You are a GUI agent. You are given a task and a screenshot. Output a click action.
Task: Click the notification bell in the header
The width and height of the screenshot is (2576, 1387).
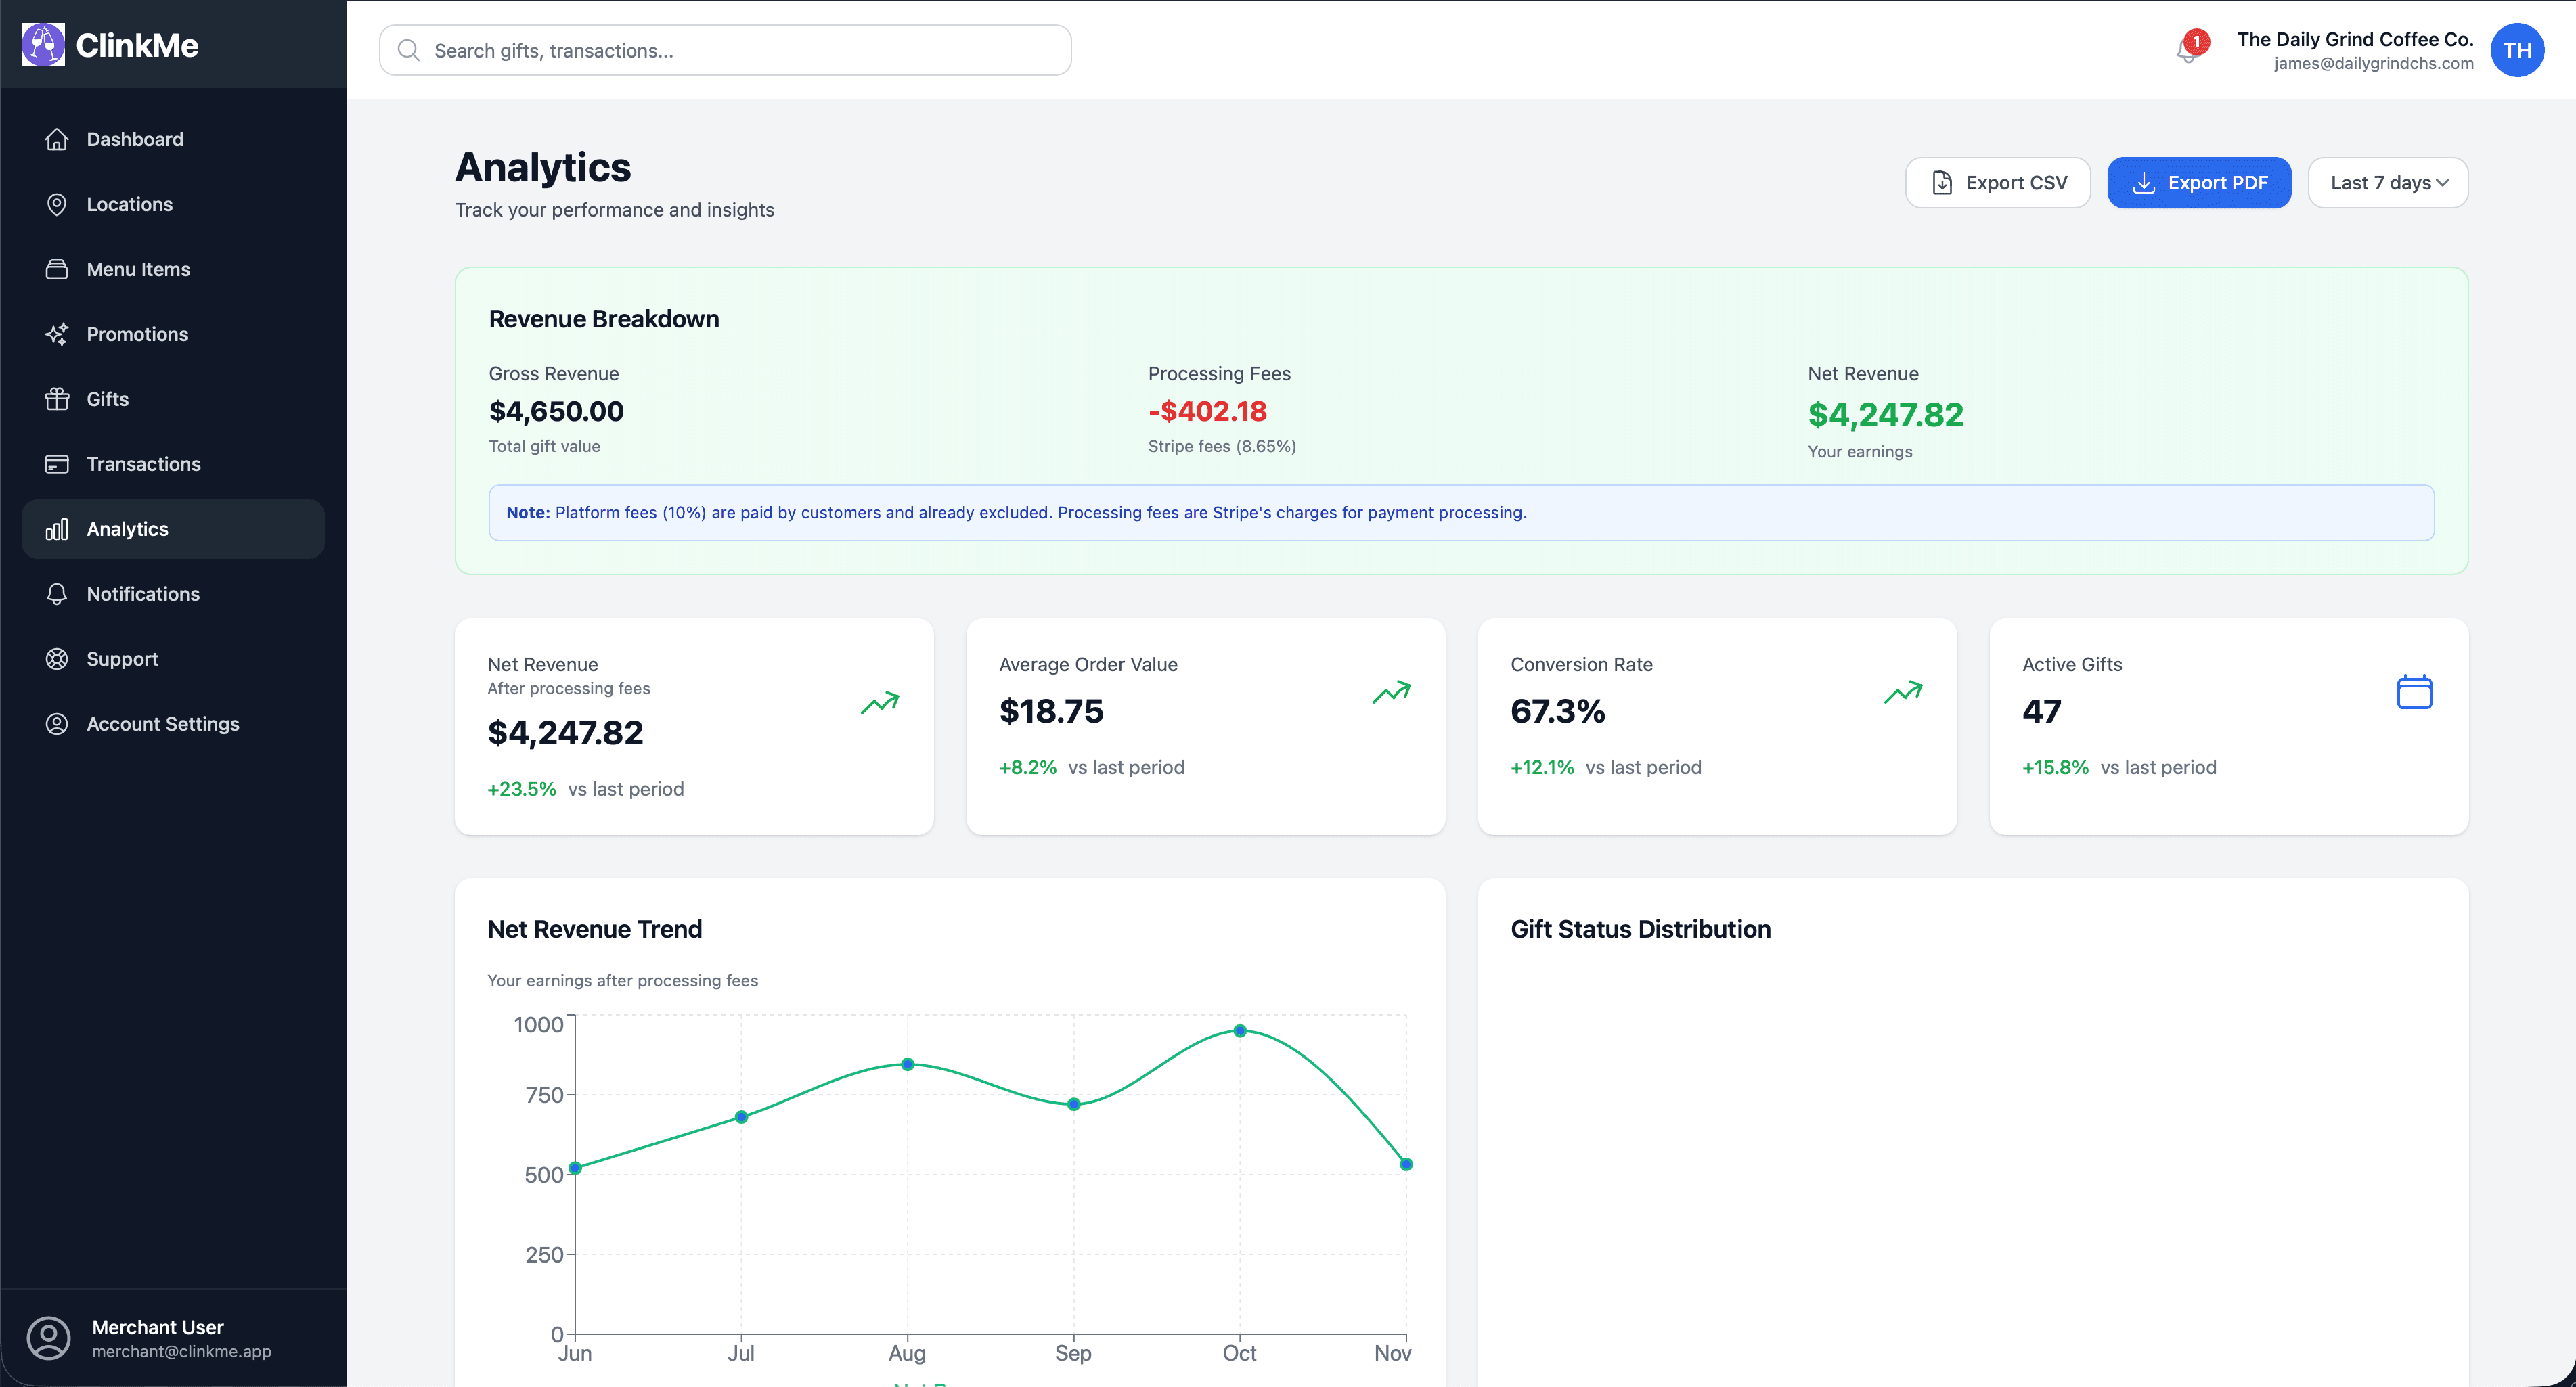2189,50
